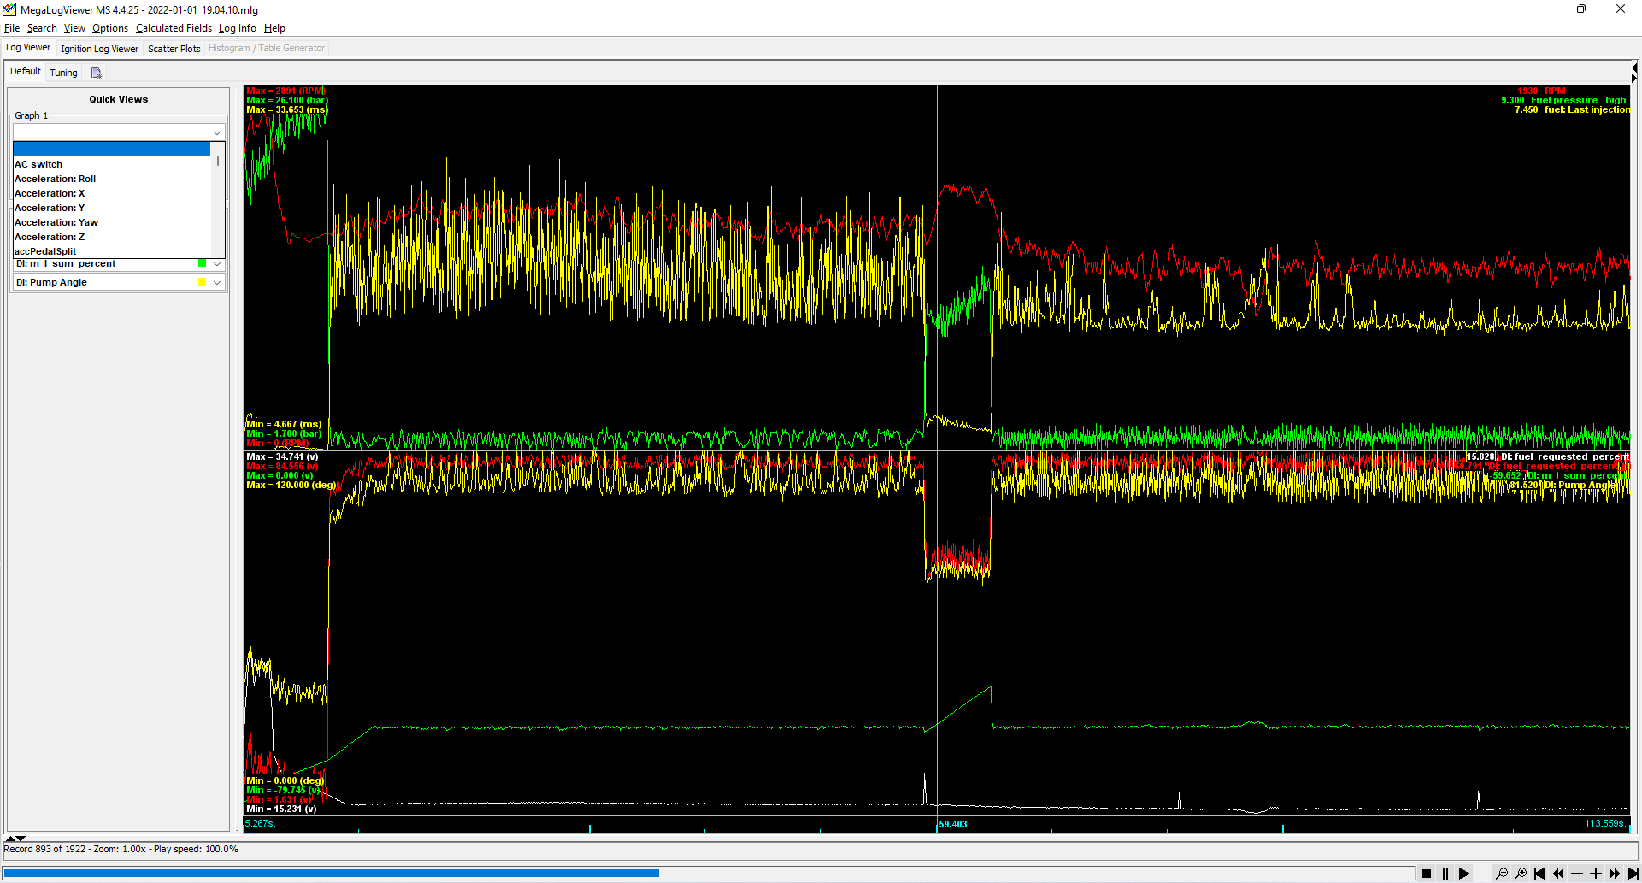Open the File menu
This screenshot has width=1642, height=883.
pos(12,28)
